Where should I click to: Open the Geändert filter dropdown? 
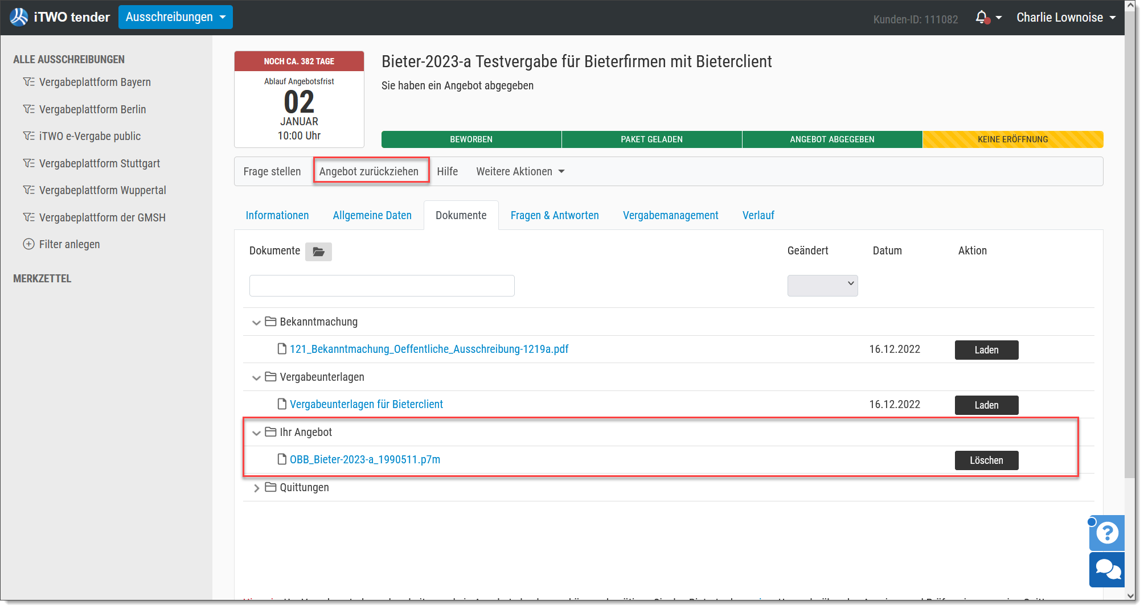coord(822,285)
